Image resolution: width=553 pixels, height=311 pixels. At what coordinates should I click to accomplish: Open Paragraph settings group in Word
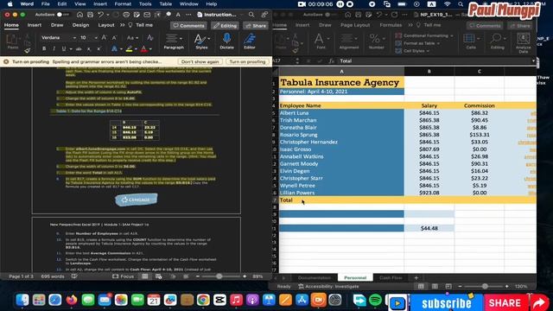[x=174, y=41]
